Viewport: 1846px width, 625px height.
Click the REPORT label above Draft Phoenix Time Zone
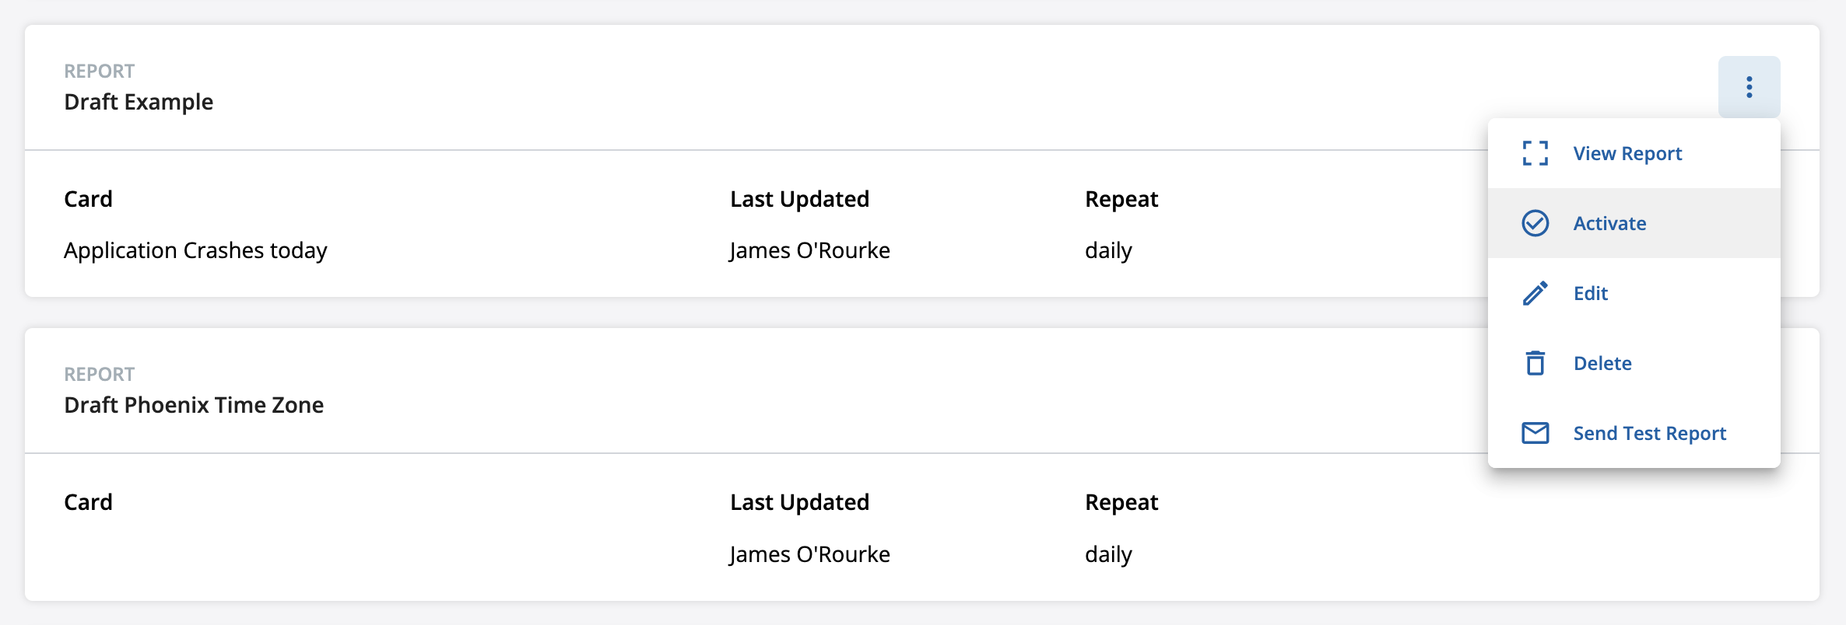[99, 375]
